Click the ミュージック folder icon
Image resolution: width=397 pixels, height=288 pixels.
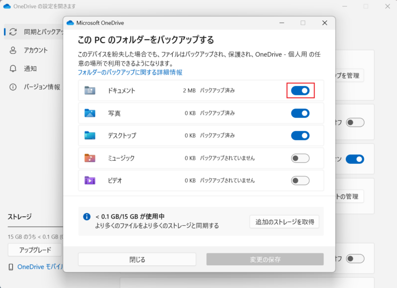90,158
